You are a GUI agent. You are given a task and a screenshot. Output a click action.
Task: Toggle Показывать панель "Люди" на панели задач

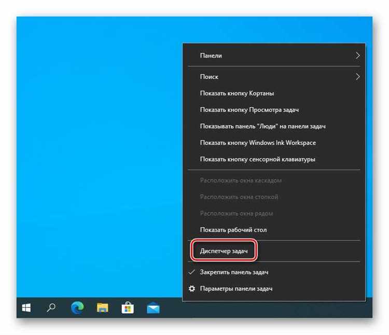262,126
